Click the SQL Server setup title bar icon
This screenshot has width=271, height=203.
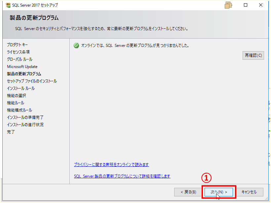(8, 5)
